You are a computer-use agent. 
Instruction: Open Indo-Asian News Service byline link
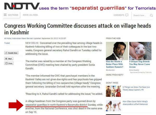22,38
